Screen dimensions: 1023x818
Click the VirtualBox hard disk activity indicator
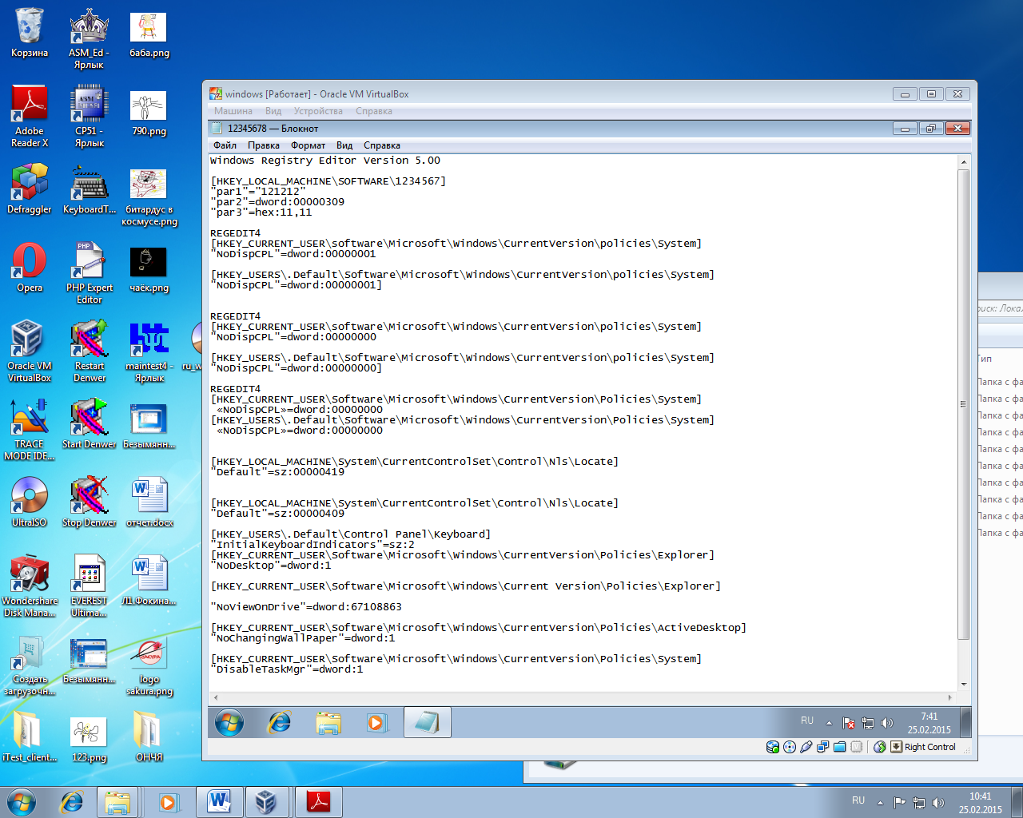click(x=773, y=747)
